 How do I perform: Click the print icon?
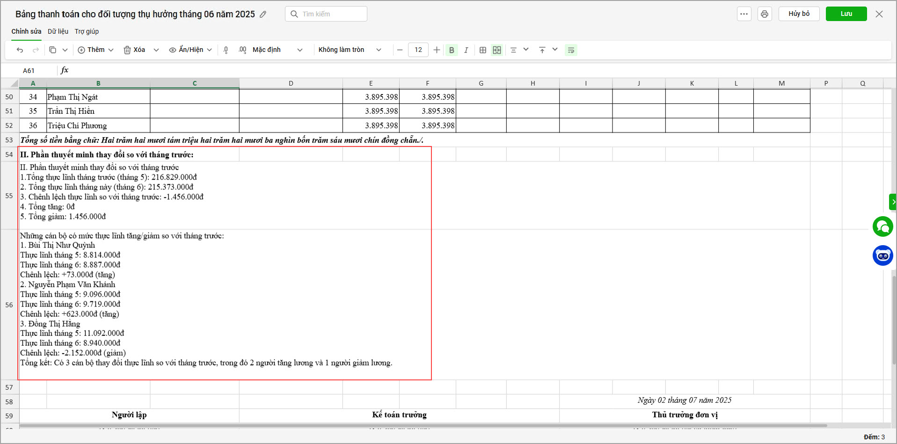765,14
